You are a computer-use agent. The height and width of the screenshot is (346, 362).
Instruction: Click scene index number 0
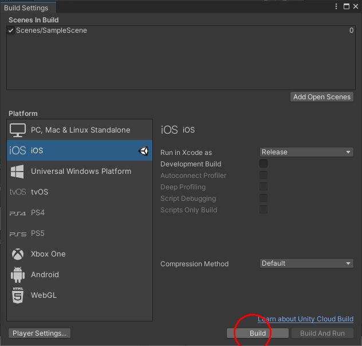coord(351,30)
